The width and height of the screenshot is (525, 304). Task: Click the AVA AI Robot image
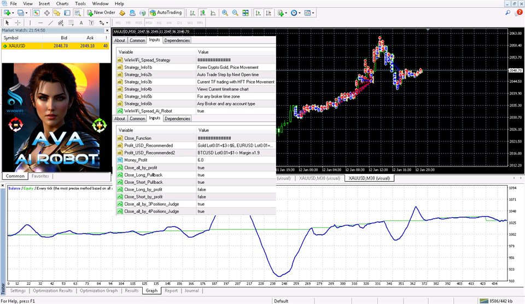point(56,117)
